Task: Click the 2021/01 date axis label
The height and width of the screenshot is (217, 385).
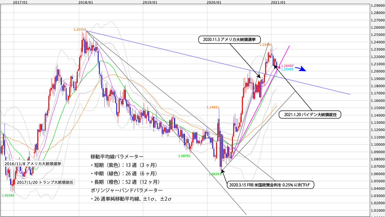Action: (x=278, y=2)
